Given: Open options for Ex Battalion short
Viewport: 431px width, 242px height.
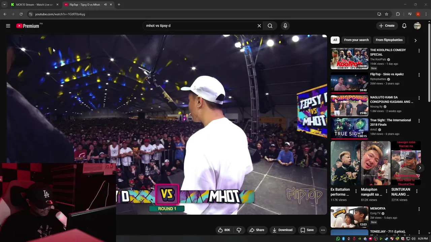Looking at the screenshot, I should (x=356, y=191).
